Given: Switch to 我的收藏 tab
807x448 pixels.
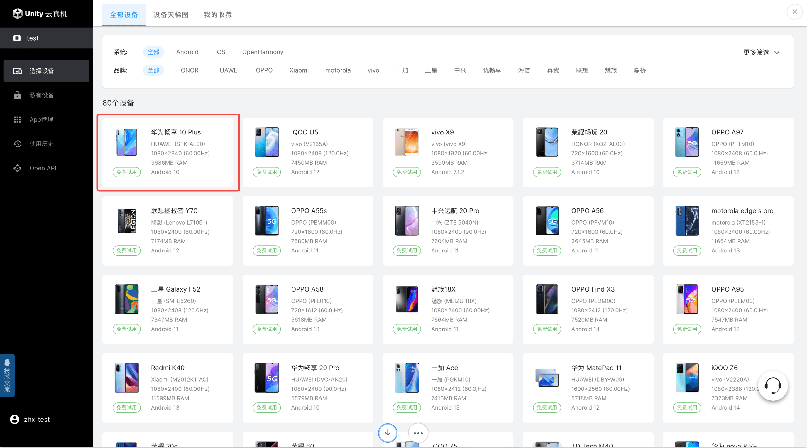Looking at the screenshot, I should pyautogui.click(x=218, y=15).
